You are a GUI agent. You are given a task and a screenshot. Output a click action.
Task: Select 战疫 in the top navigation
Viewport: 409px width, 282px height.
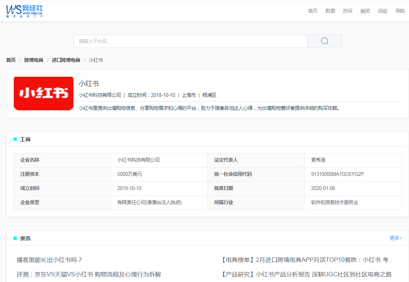[x=382, y=11]
